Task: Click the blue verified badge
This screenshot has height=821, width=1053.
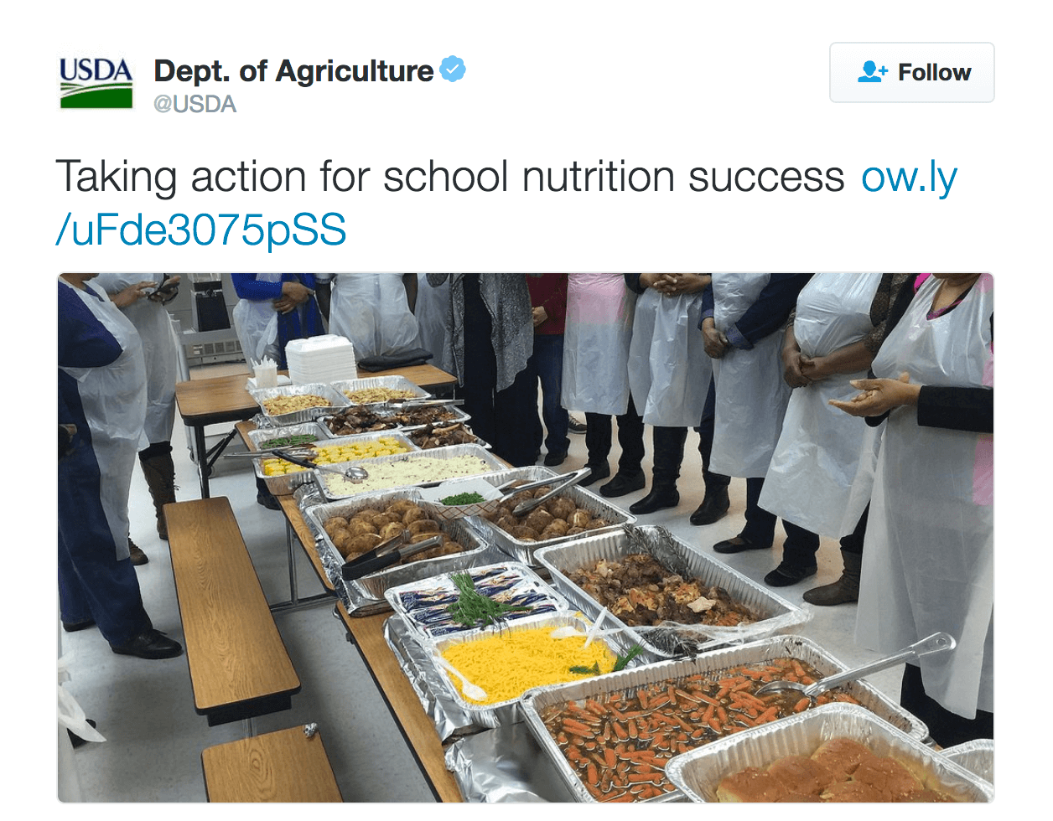Action: (x=453, y=70)
